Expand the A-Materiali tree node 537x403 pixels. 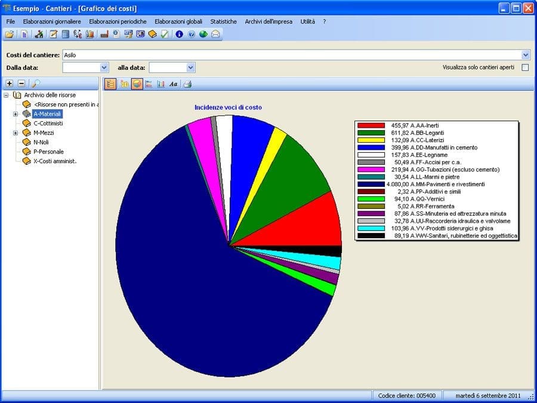[x=16, y=114]
